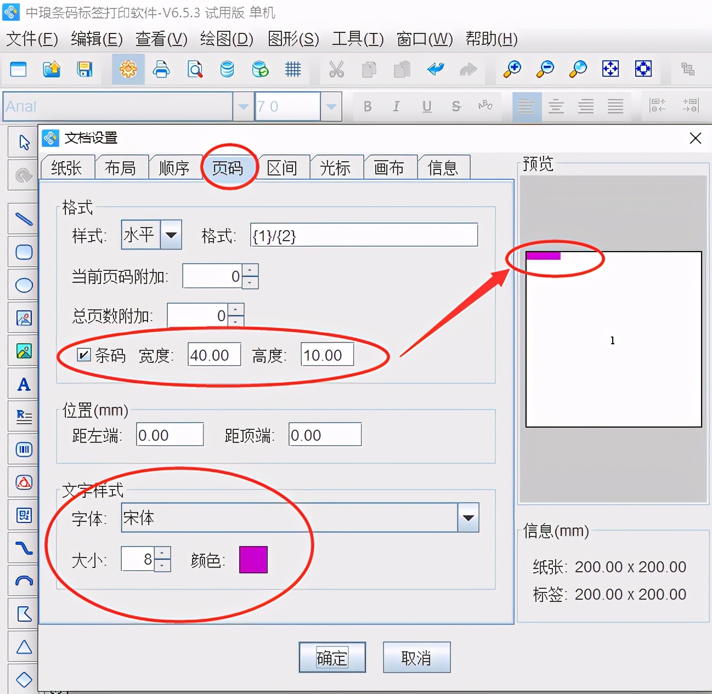Click the new document icon

pyautogui.click(x=18, y=69)
